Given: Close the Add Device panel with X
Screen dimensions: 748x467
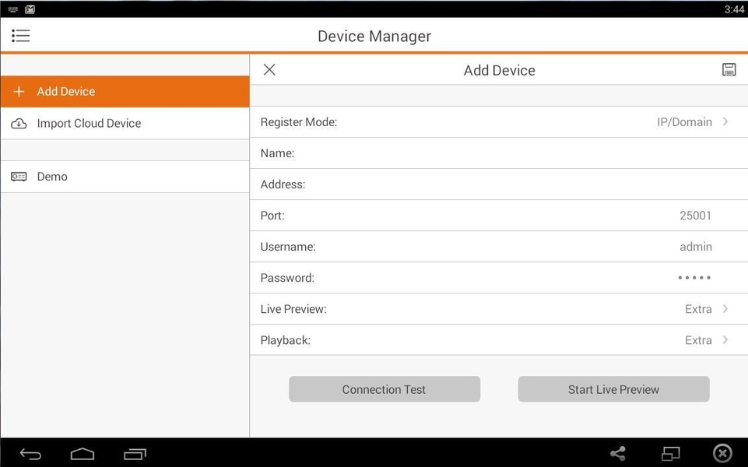Looking at the screenshot, I should 269,69.
